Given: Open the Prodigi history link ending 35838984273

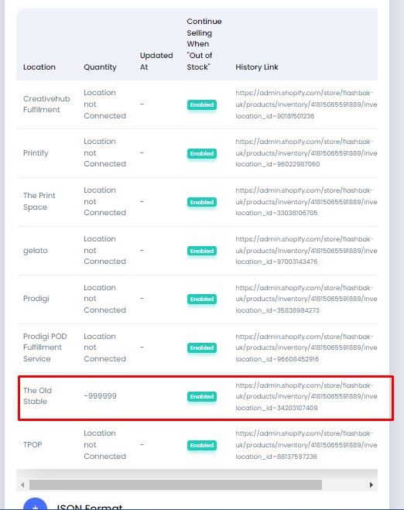Looking at the screenshot, I should [x=306, y=299].
